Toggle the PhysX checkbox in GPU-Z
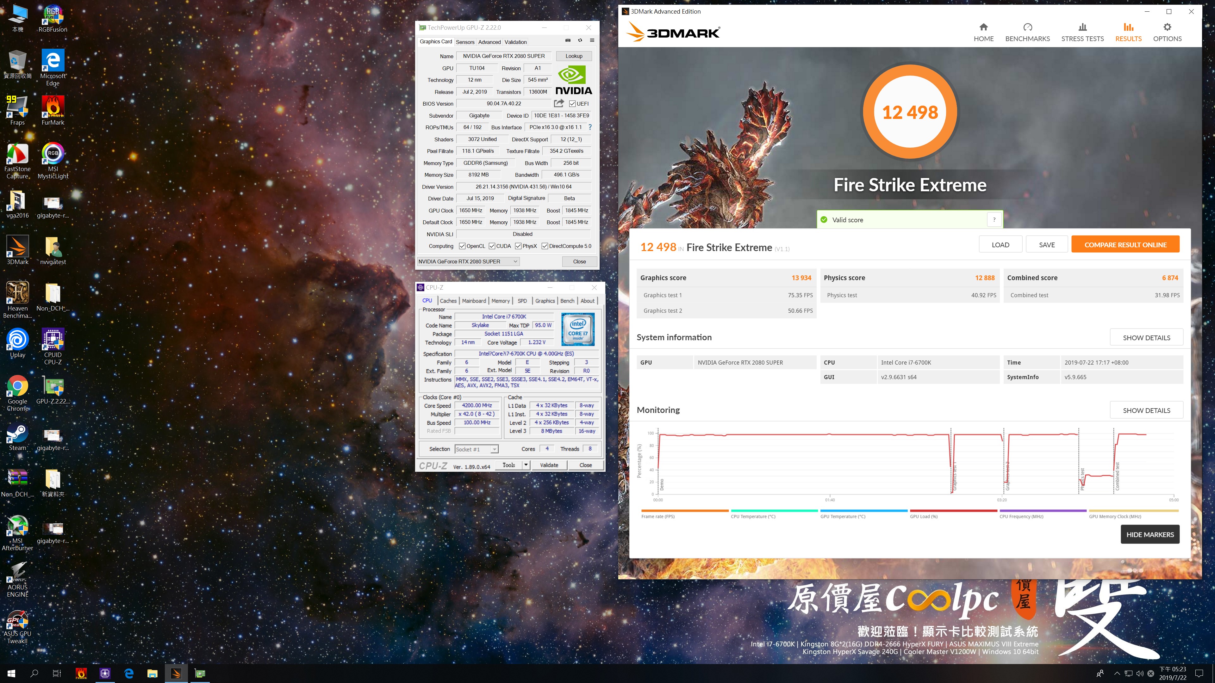Viewport: 1215px width, 683px height. click(x=518, y=246)
